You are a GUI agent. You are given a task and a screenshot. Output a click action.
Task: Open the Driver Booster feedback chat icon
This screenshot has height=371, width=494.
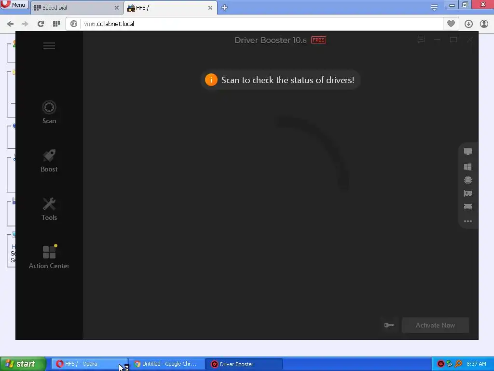[x=421, y=40]
